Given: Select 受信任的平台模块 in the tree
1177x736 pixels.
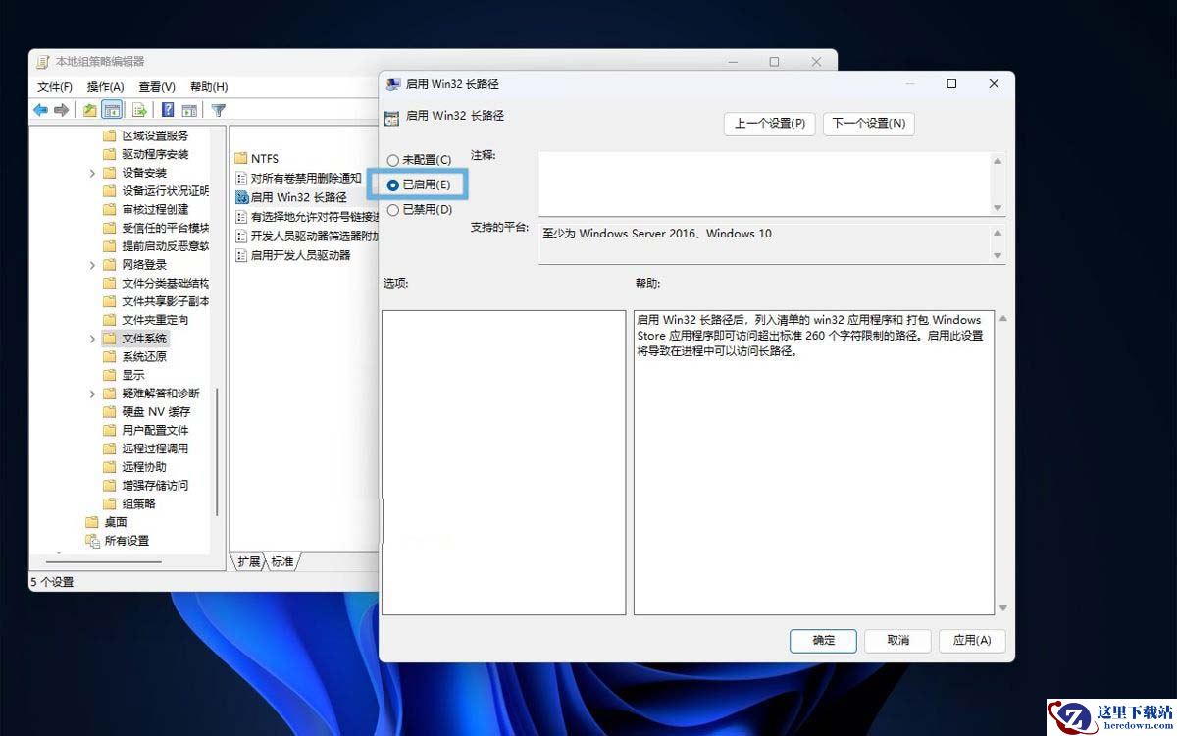Looking at the screenshot, I should (x=165, y=228).
